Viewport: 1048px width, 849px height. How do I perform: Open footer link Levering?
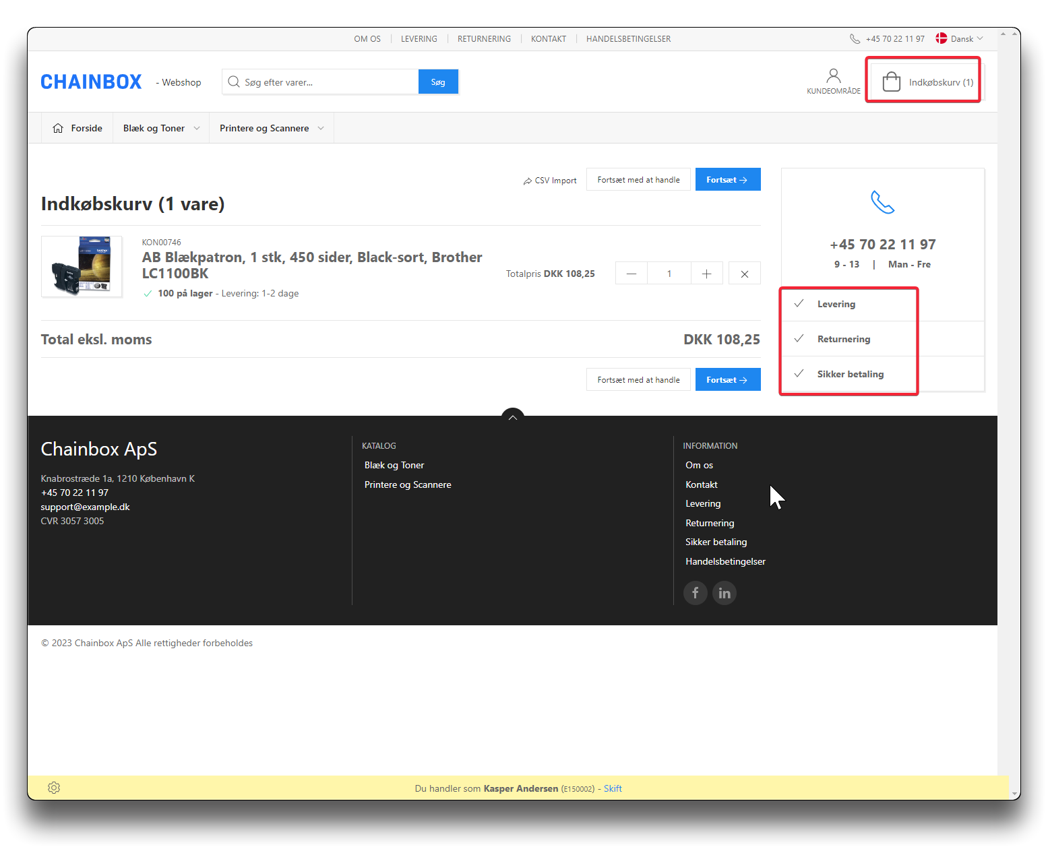[703, 503]
